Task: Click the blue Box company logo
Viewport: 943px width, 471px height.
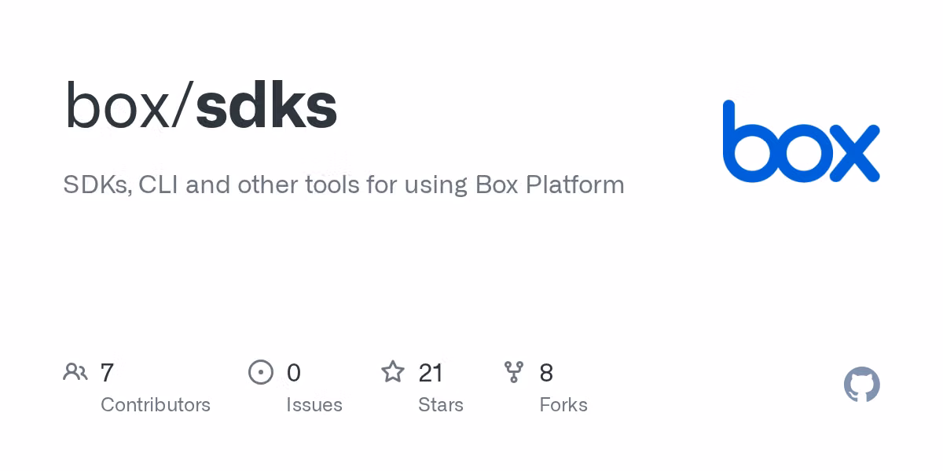Action: pyautogui.click(x=800, y=141)
